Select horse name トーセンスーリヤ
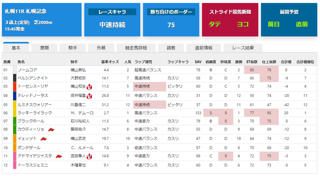The width and height of the screenshot is (320, 176). [33, 86]
